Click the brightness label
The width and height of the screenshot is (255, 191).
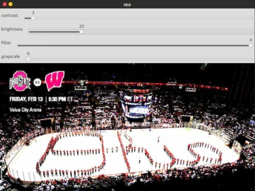[x=12, y=29]
